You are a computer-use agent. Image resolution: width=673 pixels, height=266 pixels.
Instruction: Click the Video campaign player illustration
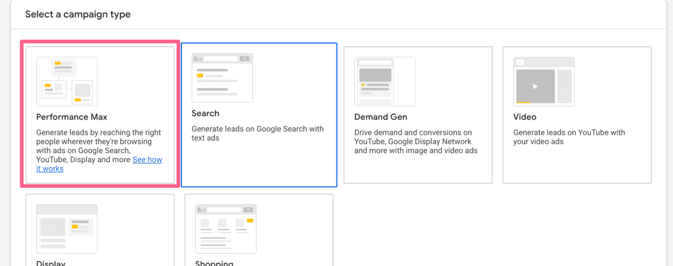click(544, 81)
